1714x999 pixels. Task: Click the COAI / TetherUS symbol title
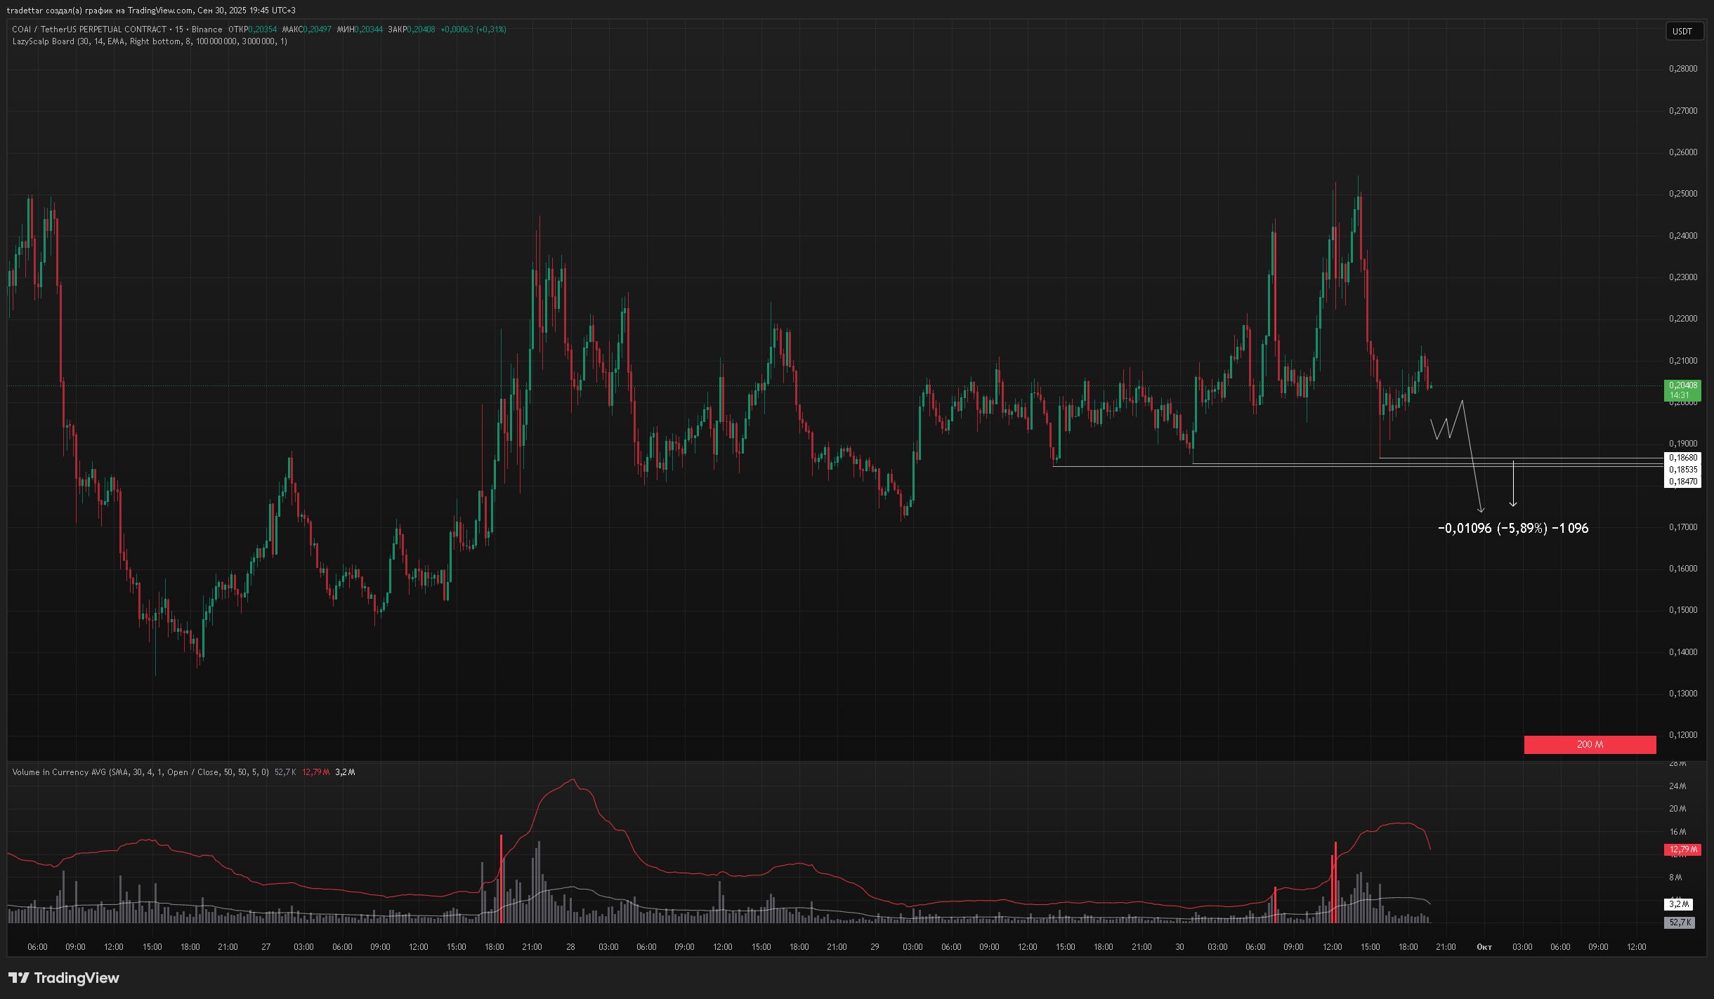click(x=89, y=29)
